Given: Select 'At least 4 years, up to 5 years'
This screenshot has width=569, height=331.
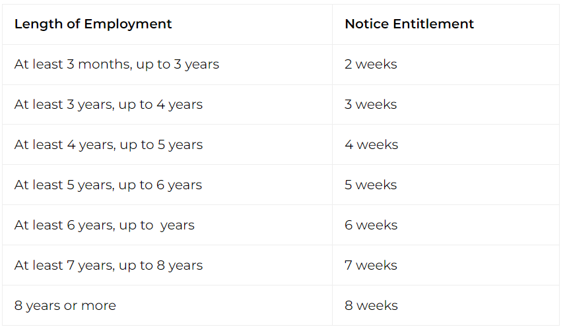Looking at the screenshot, I should click(108, 145).
